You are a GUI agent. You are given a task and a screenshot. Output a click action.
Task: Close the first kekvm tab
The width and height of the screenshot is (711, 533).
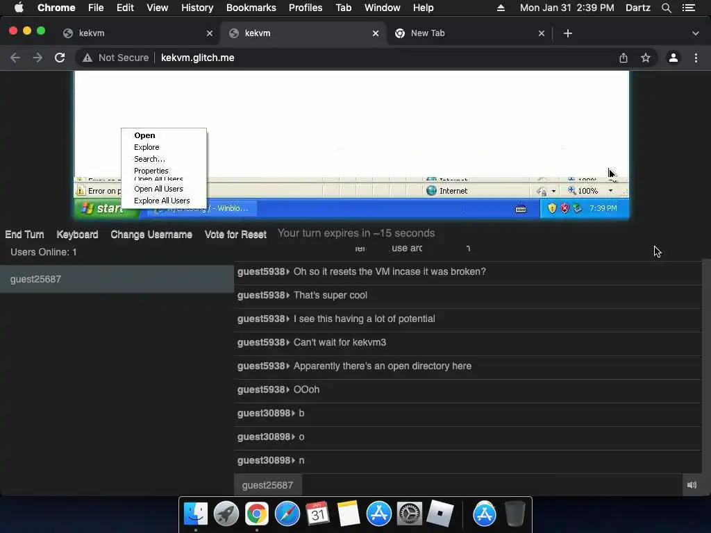(x=210, y=33)
